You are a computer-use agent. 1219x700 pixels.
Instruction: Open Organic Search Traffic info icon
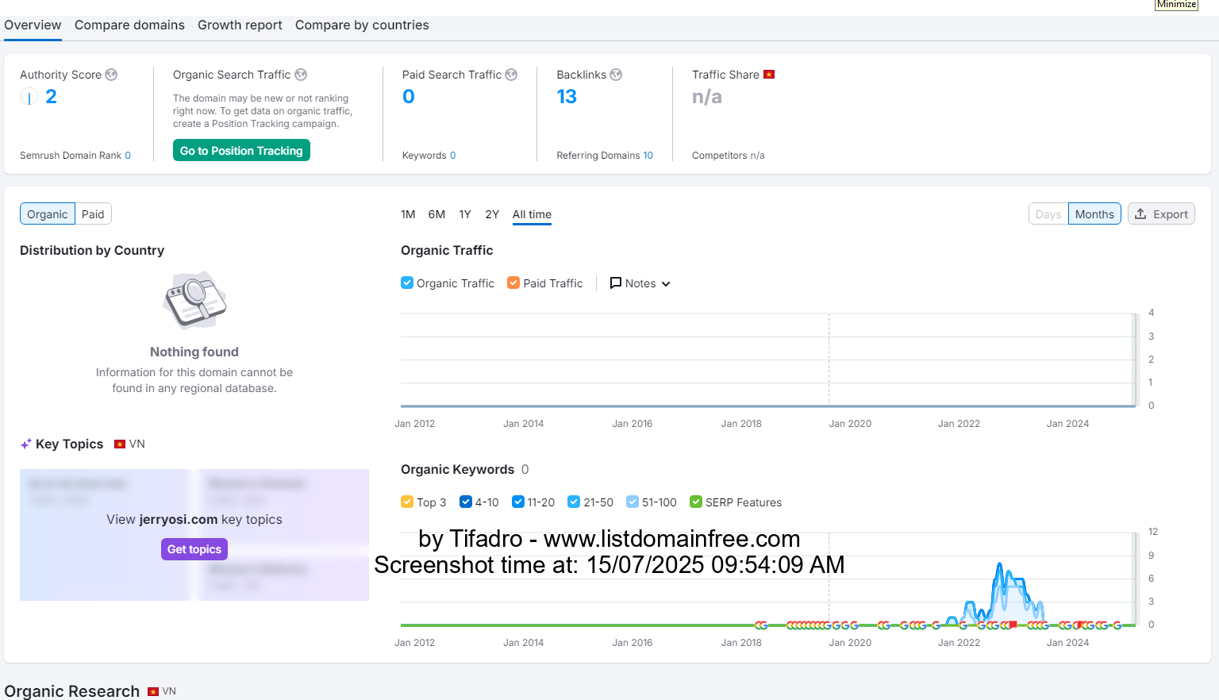[x=301, y=75]
